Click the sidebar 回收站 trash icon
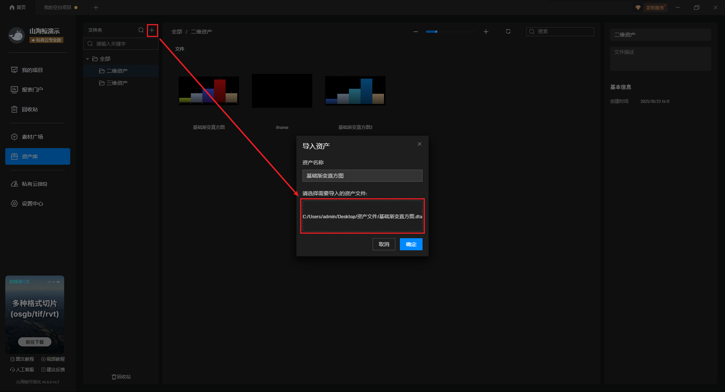725x392 pixels. tap(14, 109)
